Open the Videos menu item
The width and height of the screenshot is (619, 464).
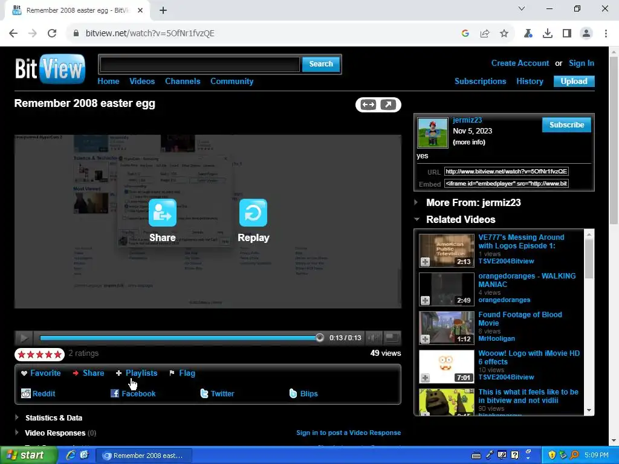click(x=142, y=82)
